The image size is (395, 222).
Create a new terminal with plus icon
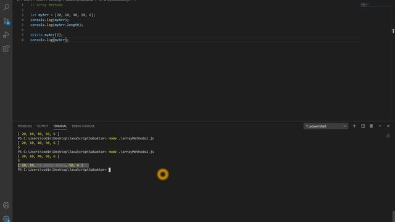354,126
